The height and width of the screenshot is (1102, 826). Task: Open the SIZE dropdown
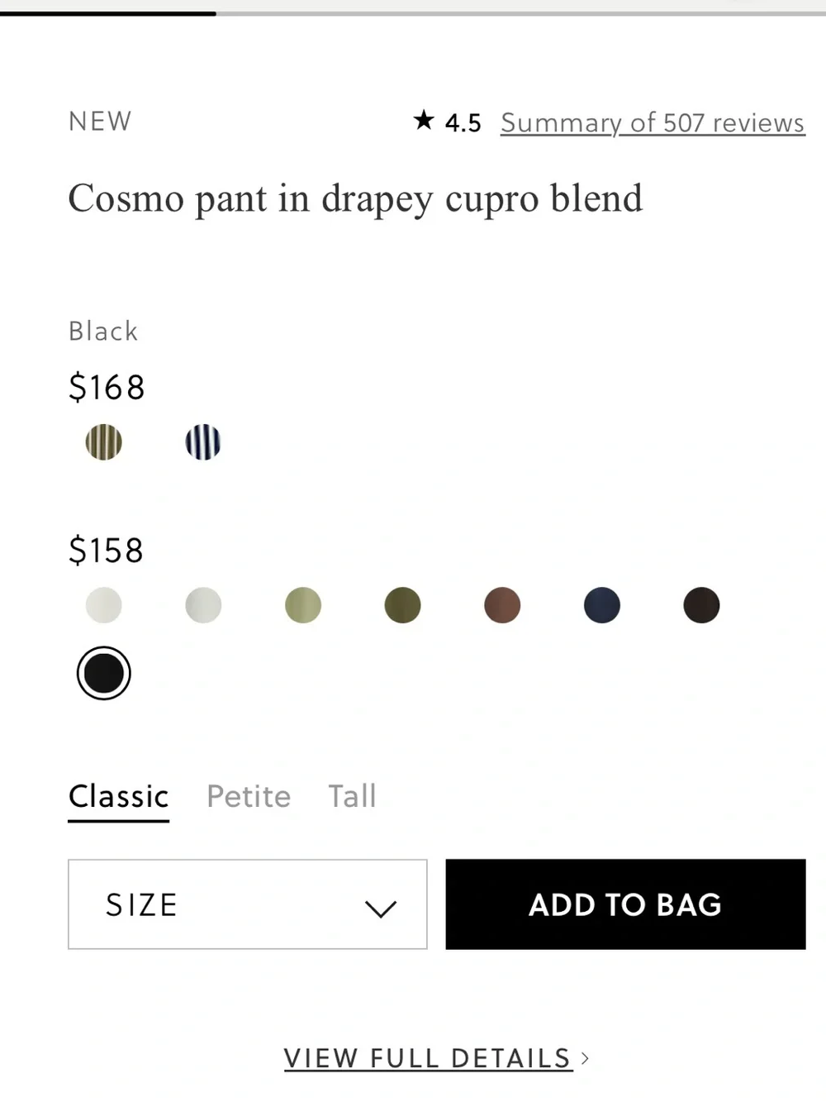(x=248, y=904)
